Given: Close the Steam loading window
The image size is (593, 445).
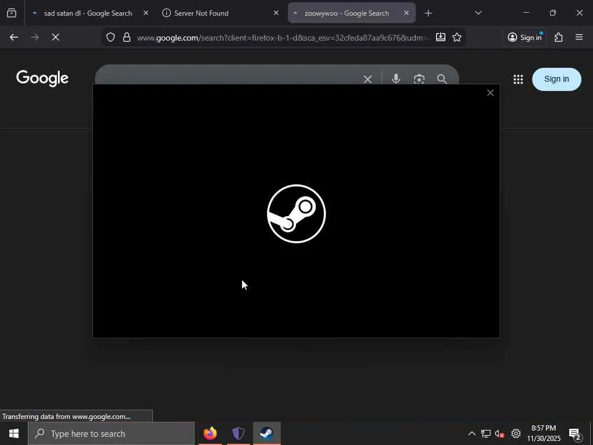Looking at the screenshot, I should click(x=490, y=93).
